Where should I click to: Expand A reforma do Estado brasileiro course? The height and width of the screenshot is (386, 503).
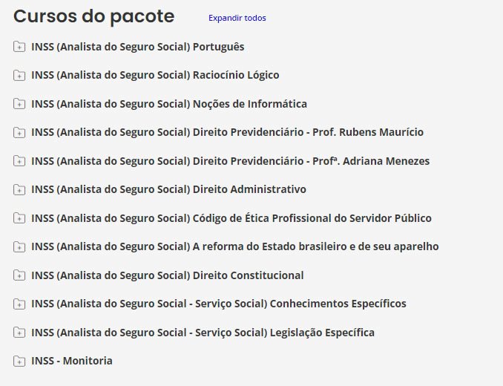pos(235,246)
